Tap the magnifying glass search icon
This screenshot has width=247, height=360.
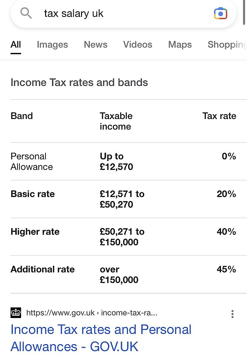tap(26, 13)
